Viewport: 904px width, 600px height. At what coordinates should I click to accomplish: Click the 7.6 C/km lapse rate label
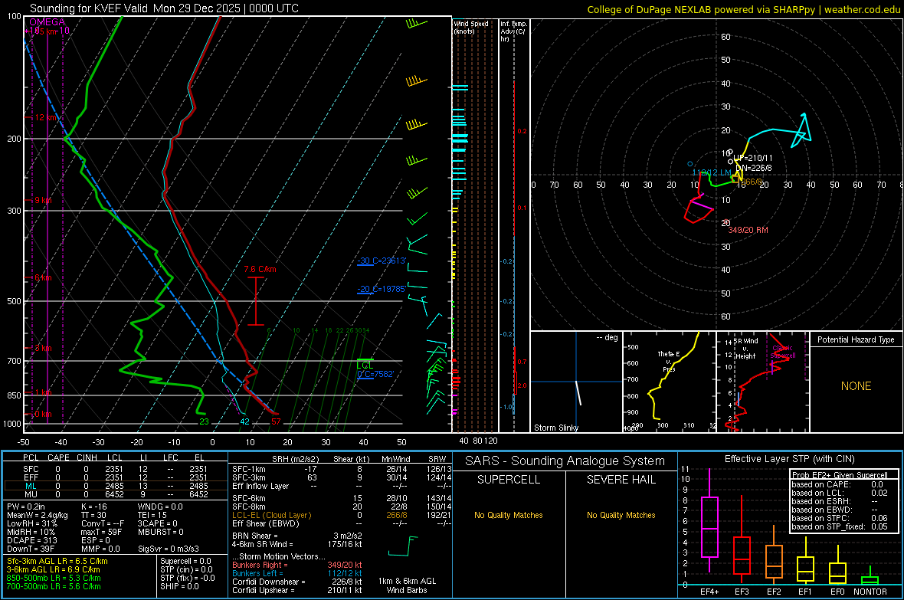260,269
